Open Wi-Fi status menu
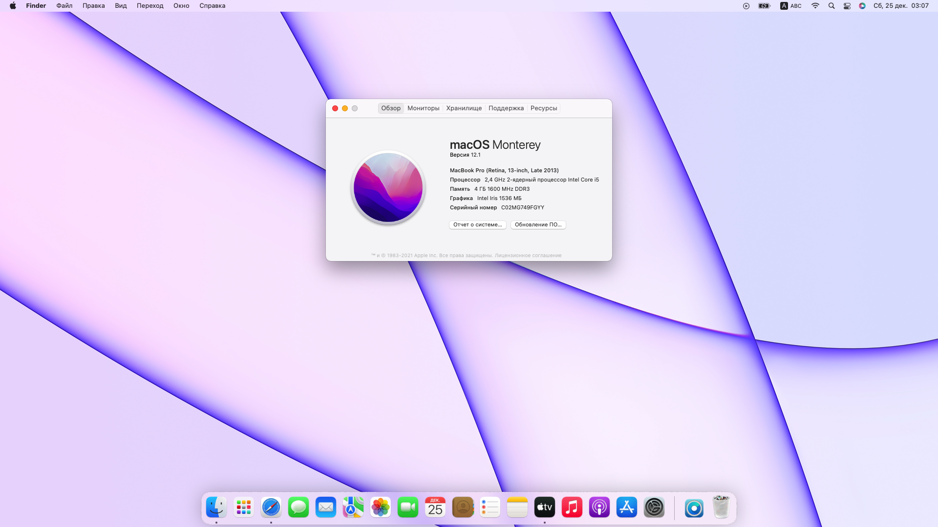The width and height of the screenshot is (938, 527). coord(815,6)
